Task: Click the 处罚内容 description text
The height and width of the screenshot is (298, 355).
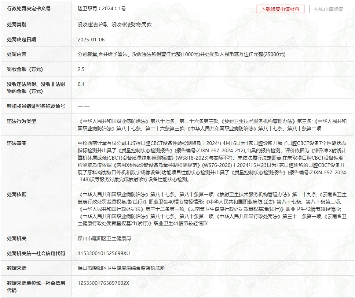Action: 182,54
